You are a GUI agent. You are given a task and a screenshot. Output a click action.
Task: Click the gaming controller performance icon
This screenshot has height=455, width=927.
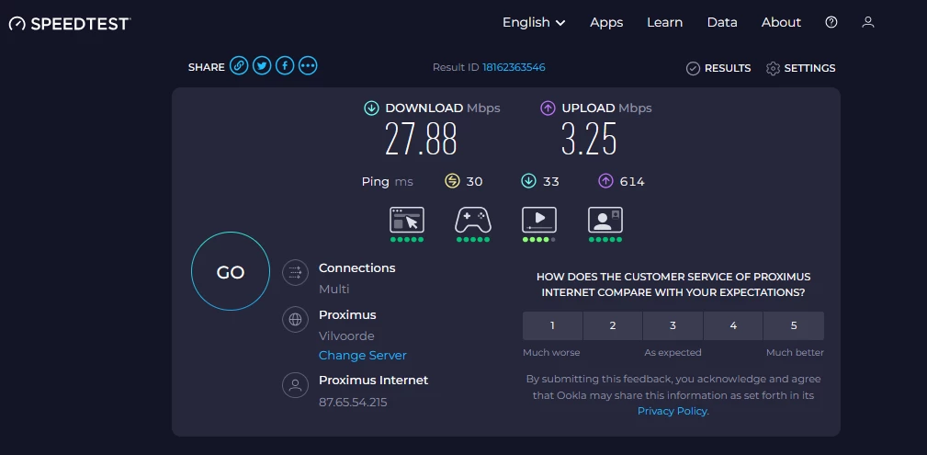pyautogui.click(x=473, y=220)
